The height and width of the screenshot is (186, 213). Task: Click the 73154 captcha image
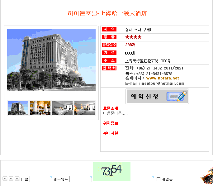coord(111,171)
